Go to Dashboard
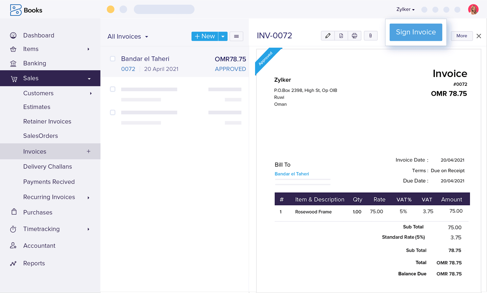The image size is (487, 293). 39,35
